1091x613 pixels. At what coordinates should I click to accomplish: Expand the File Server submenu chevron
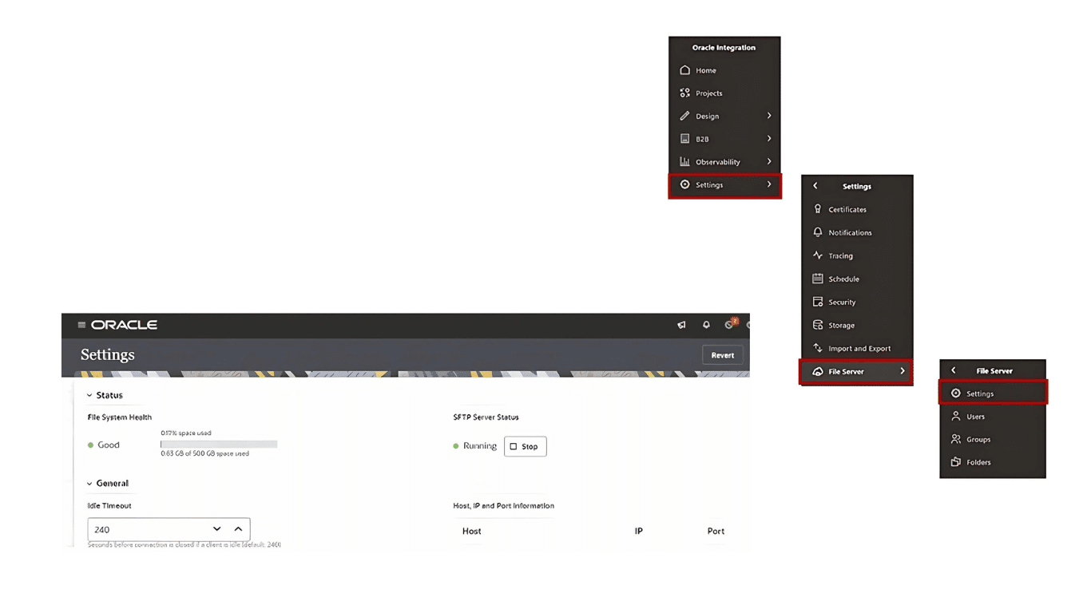point(903,371)
